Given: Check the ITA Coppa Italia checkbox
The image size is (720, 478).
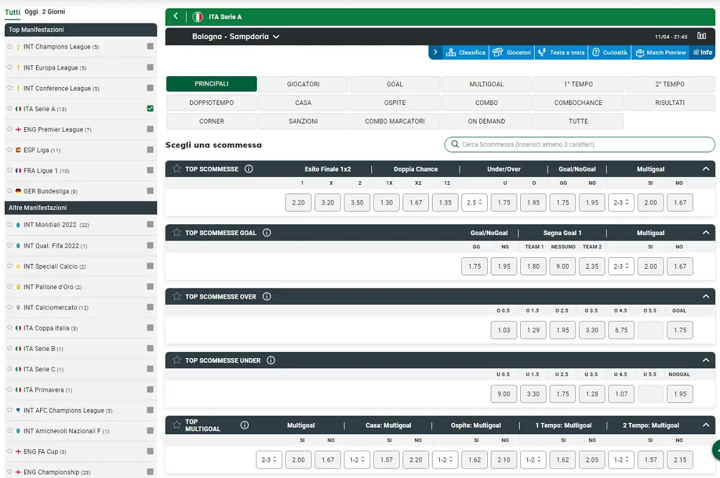Looking at the screenshot, I should click(x=150, y=328).
